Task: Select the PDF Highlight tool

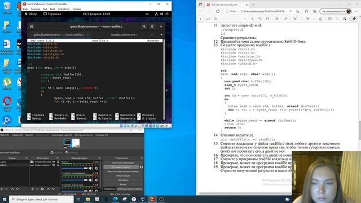Action: click(x=307, y=19)
